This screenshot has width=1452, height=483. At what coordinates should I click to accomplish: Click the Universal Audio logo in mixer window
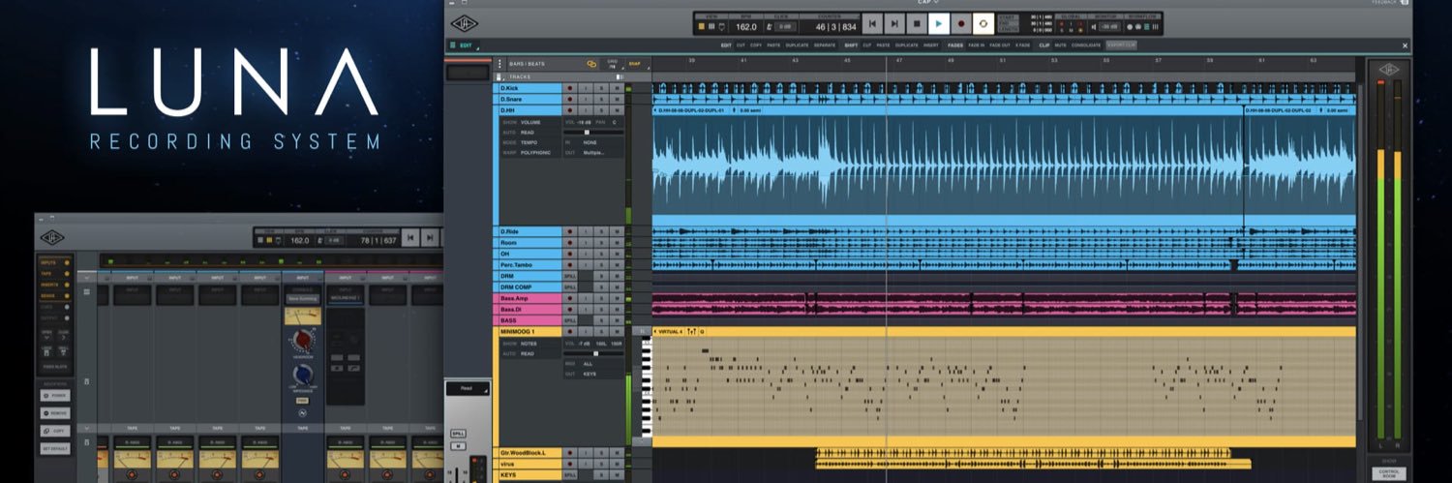52,237
